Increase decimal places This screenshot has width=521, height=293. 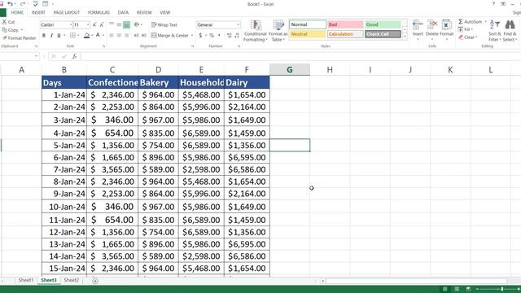tap(230, 35)
